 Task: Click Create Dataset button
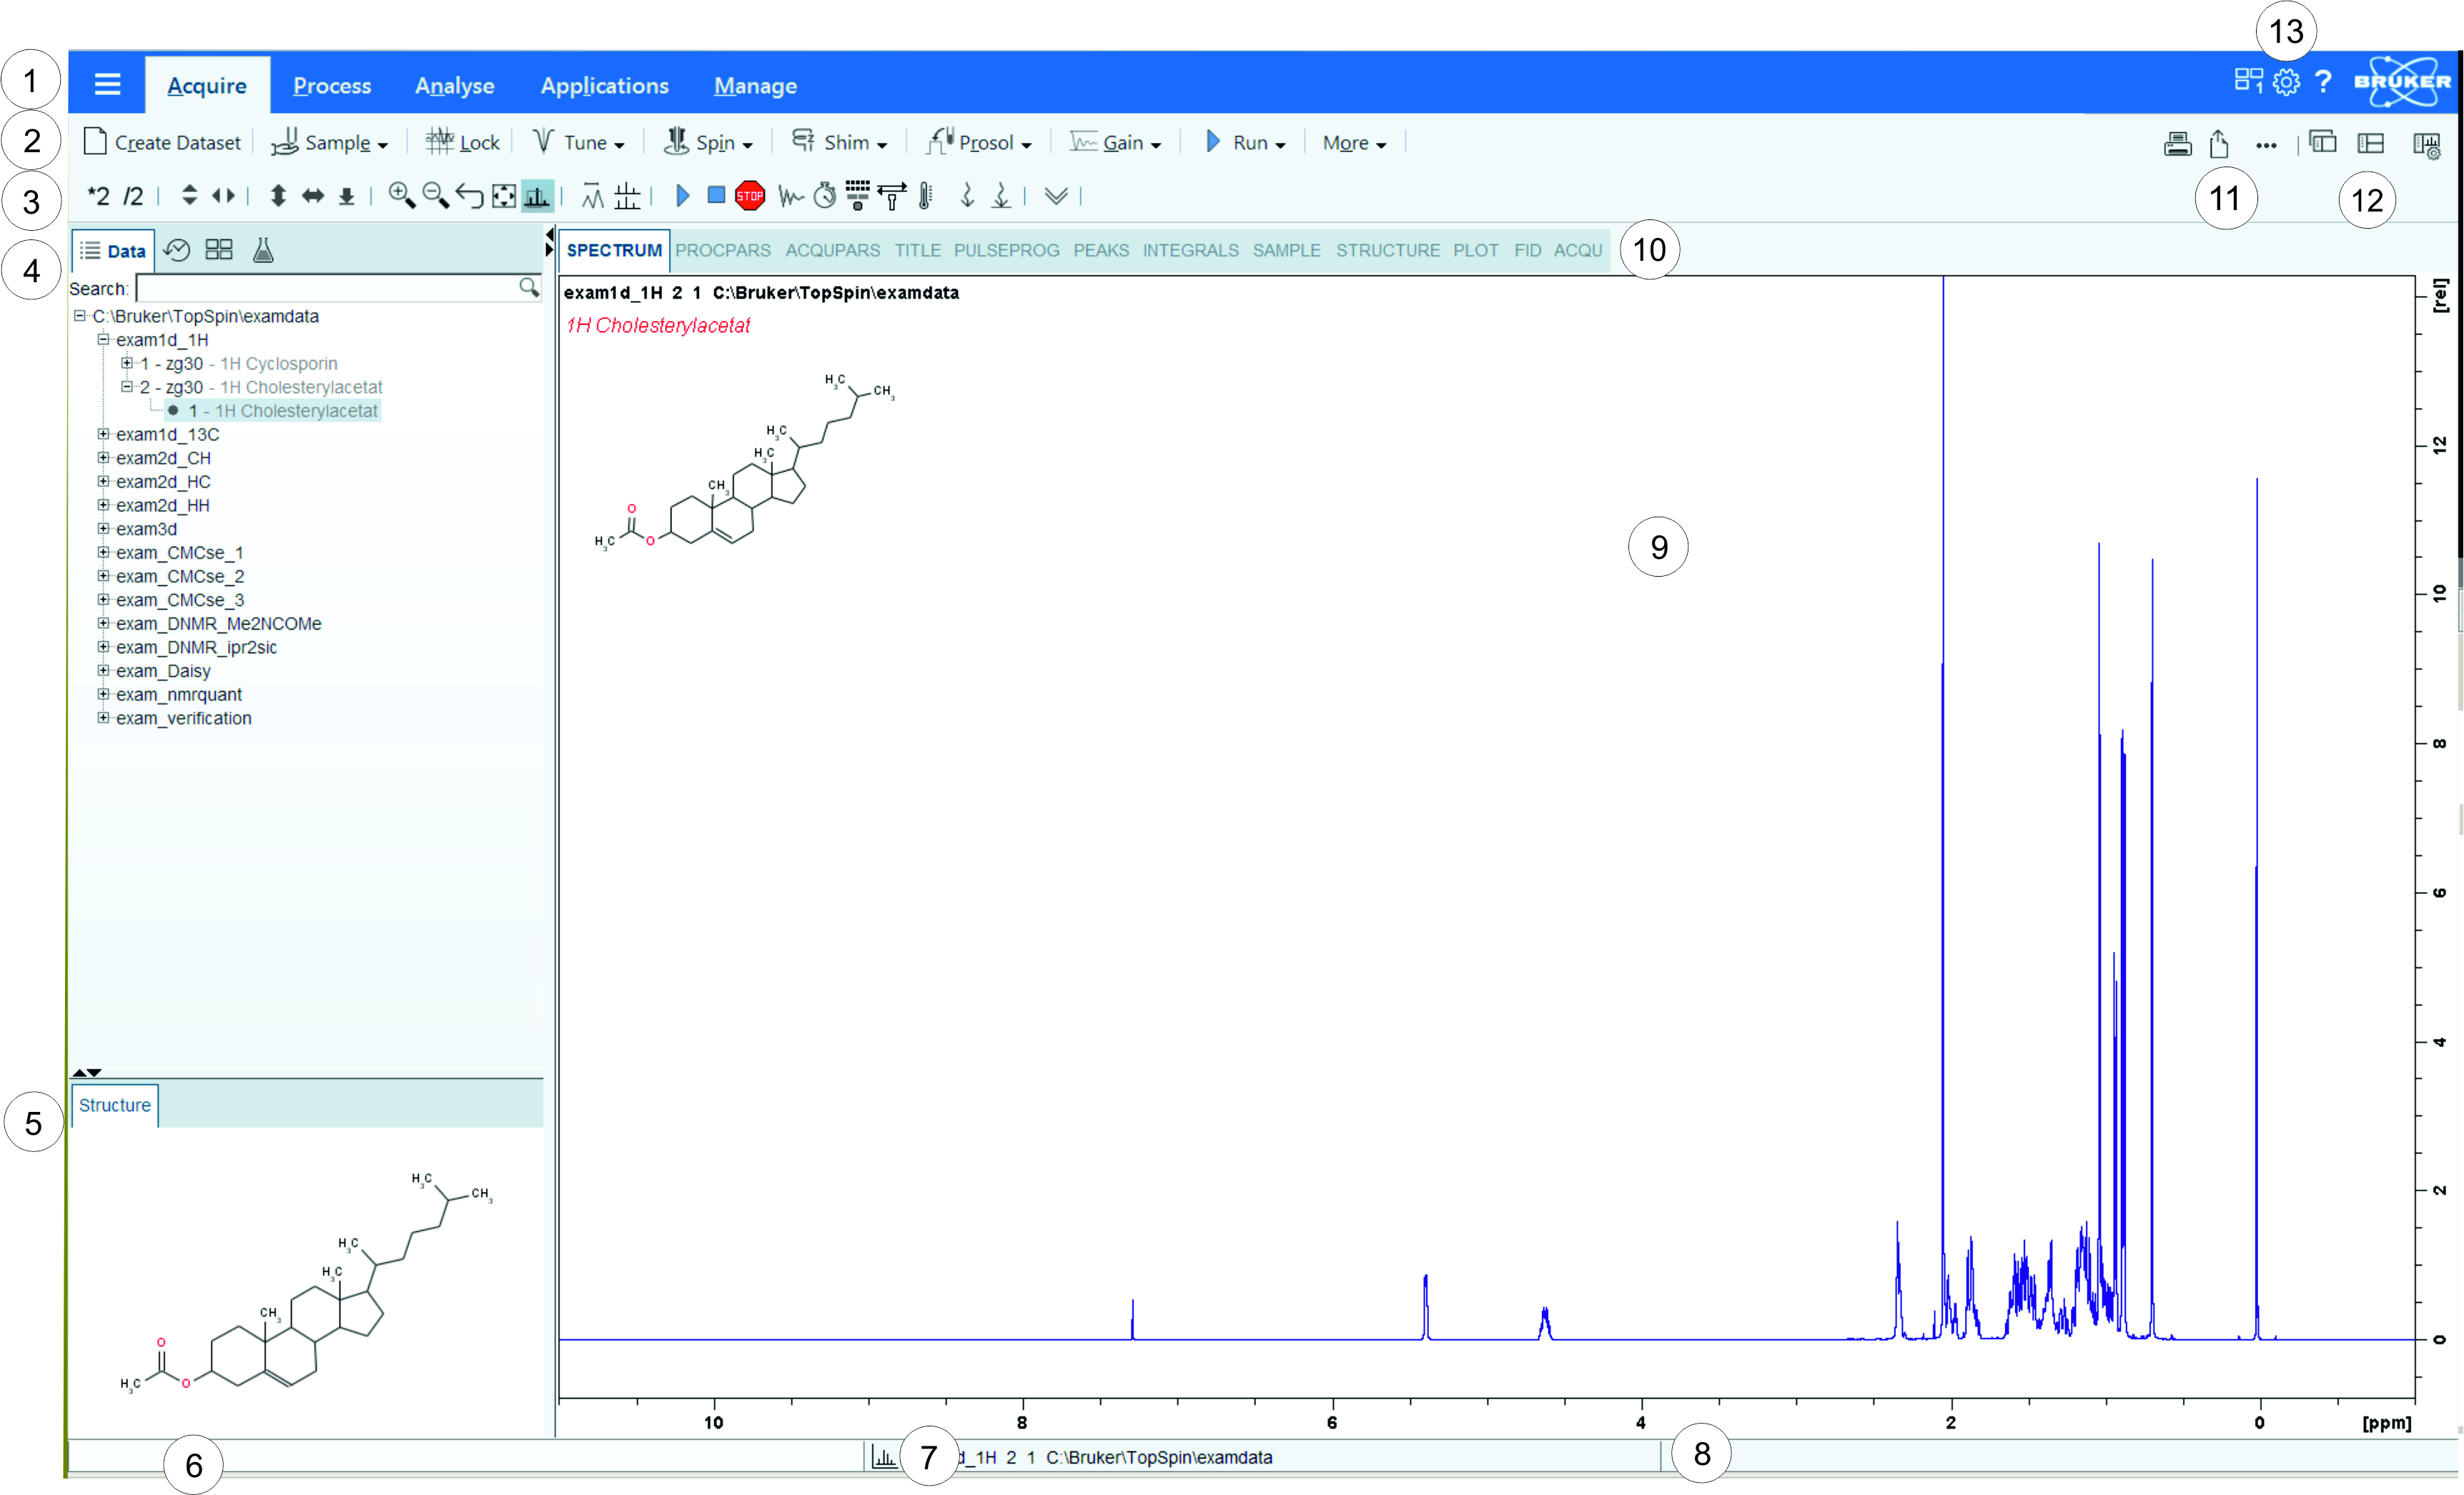coord(162,142)
